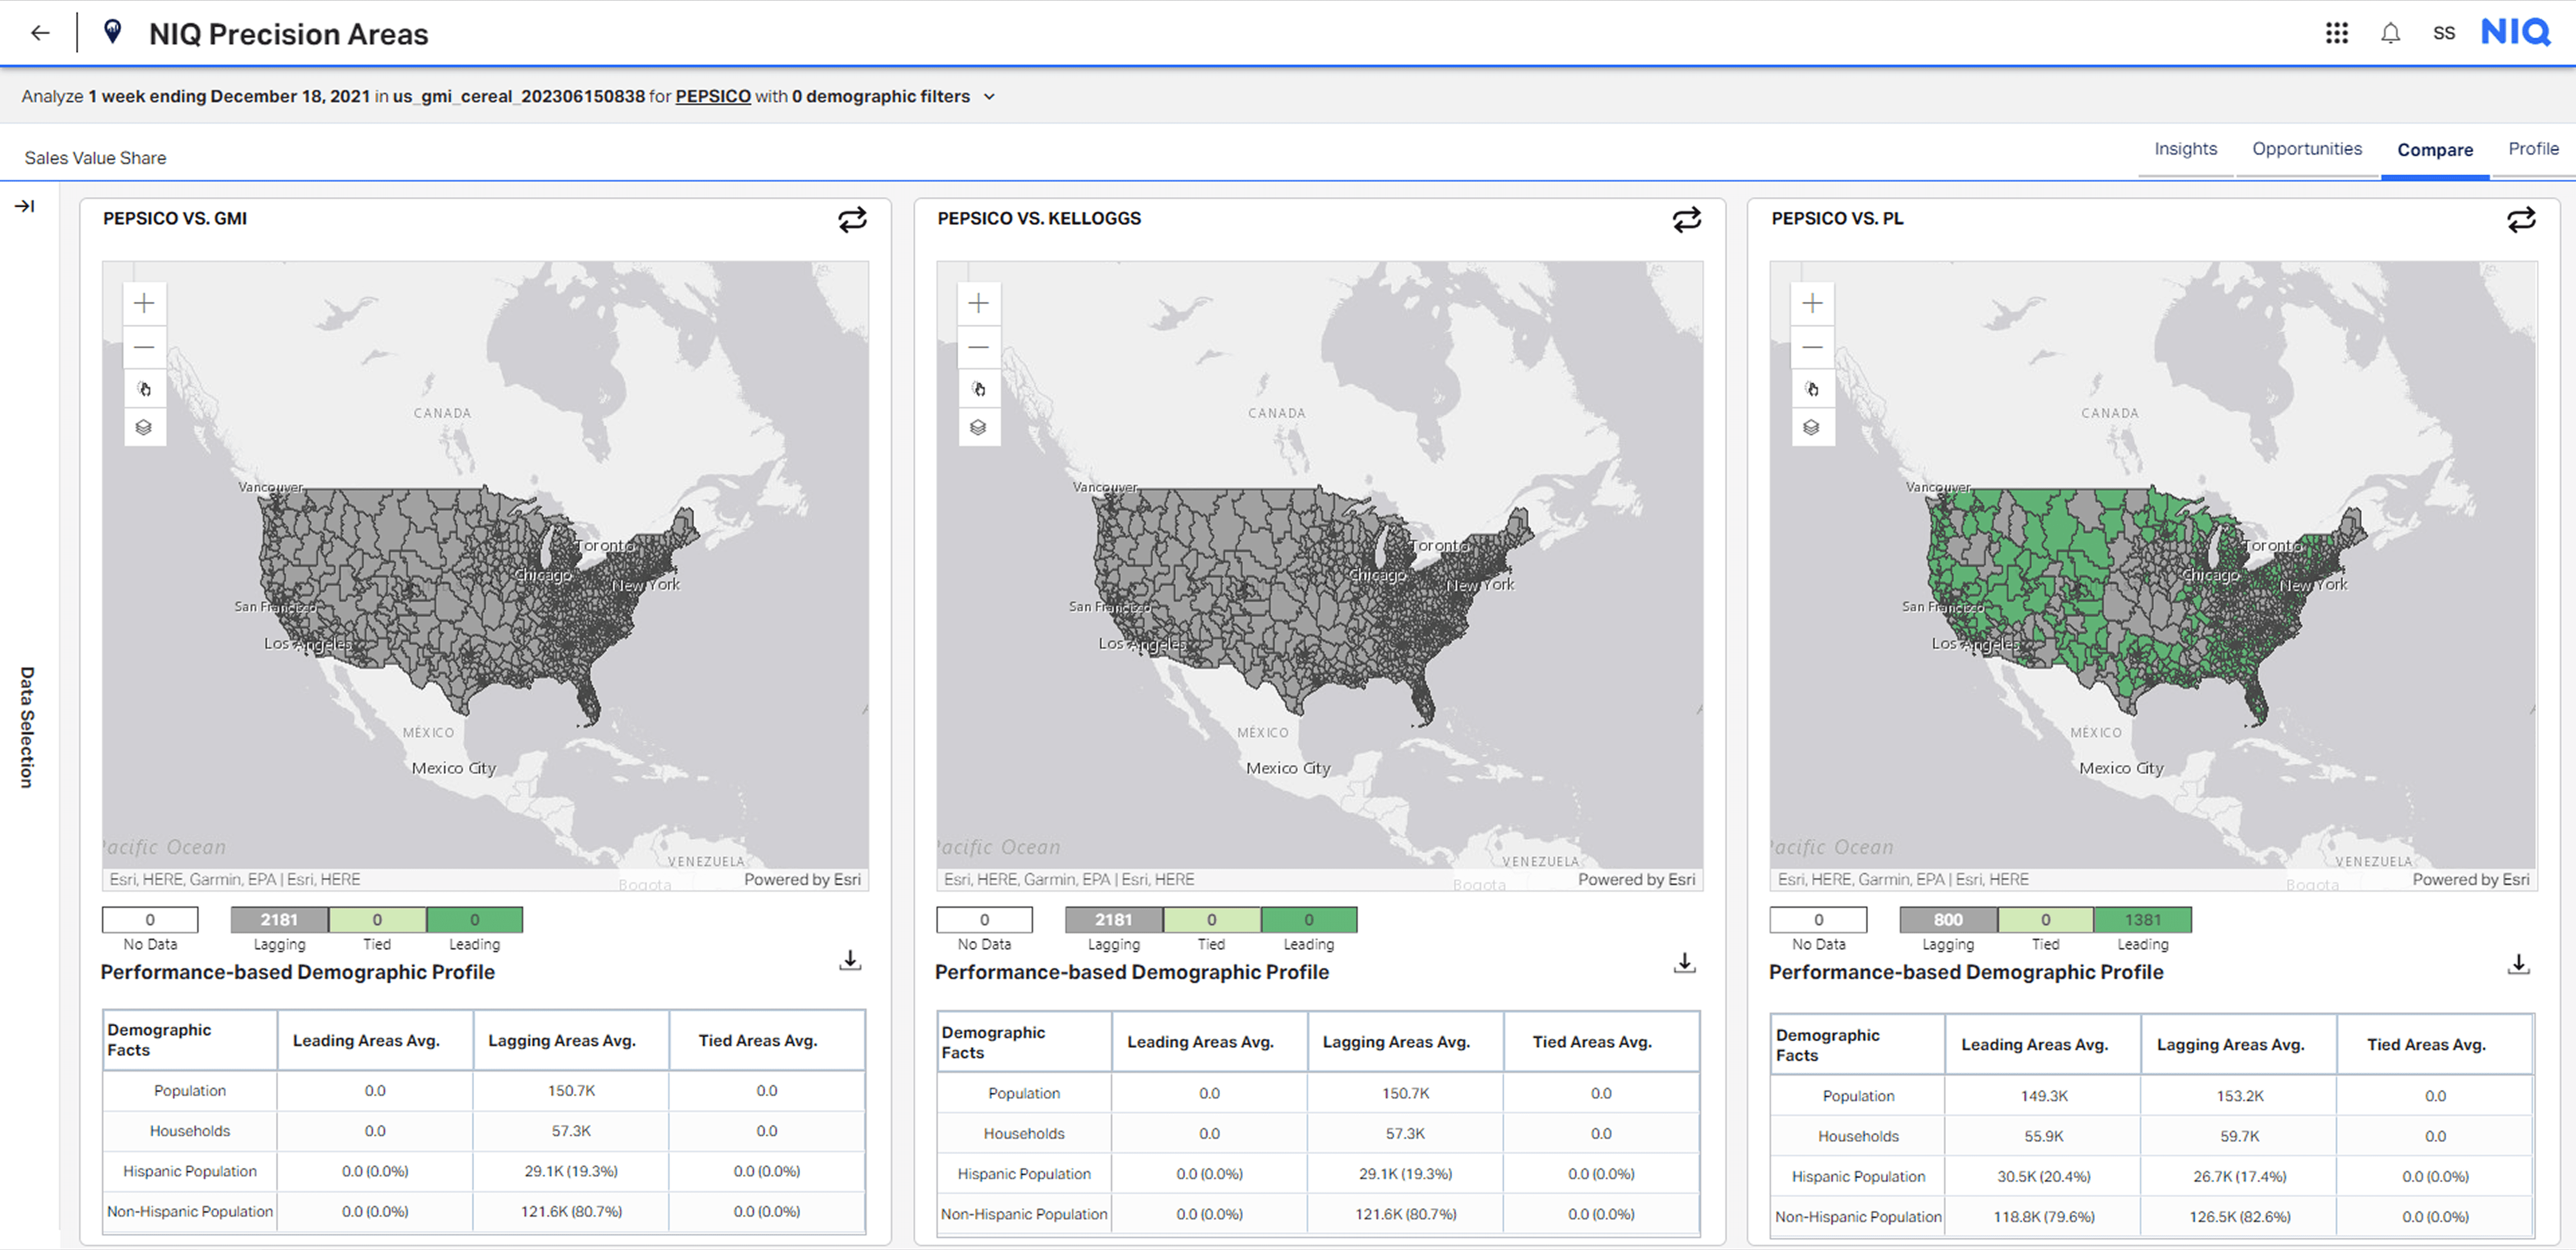Click the Tied swatch in PL legend
2576x1250 pixels.
tap(2045, 919)
